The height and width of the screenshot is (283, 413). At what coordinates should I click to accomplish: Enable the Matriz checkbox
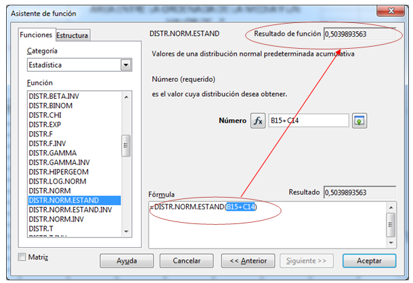(x=23, y=257)
